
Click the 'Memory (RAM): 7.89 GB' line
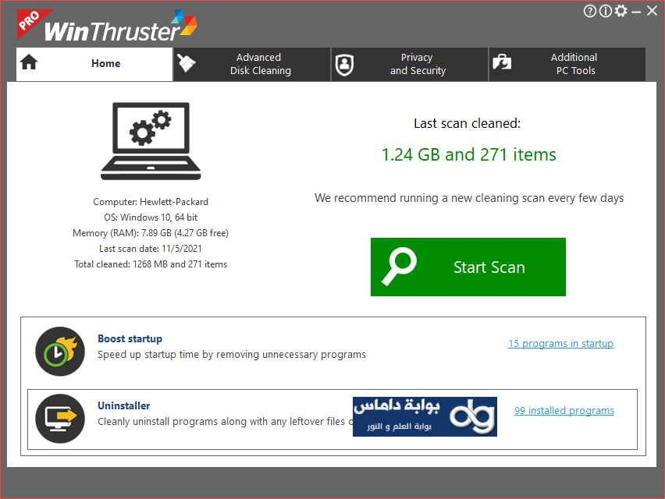[x=151, y=233]
